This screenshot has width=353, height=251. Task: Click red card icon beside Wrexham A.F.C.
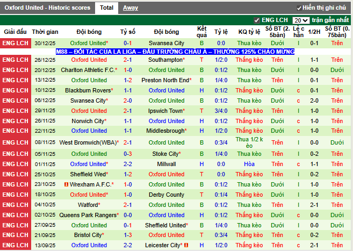(x=66, y=184)
